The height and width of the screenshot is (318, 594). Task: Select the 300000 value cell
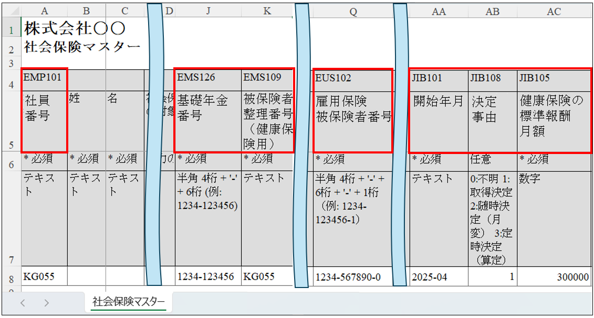(554, 276)
